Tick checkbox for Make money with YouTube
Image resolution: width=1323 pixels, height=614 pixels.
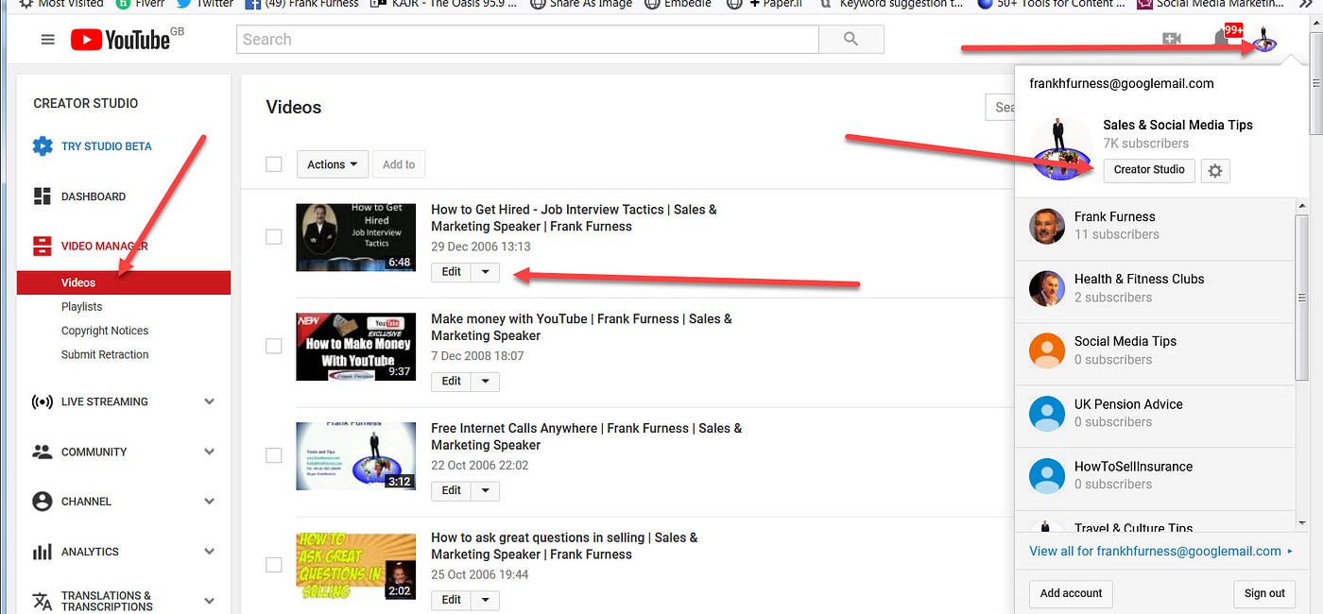(274, 347)
